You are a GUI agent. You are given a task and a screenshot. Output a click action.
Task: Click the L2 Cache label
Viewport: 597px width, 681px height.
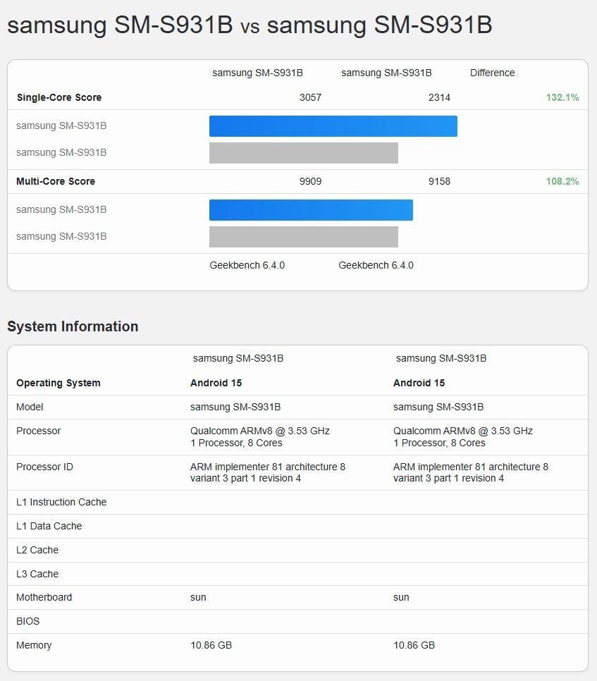click(37, 550)
